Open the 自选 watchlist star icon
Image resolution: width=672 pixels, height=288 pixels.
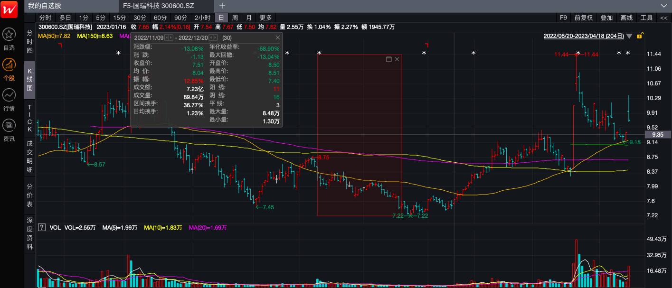pyautogui.click(x=9, y=34)
